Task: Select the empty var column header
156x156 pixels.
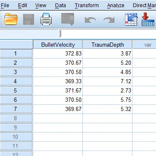Action: (x=145, y=45)
